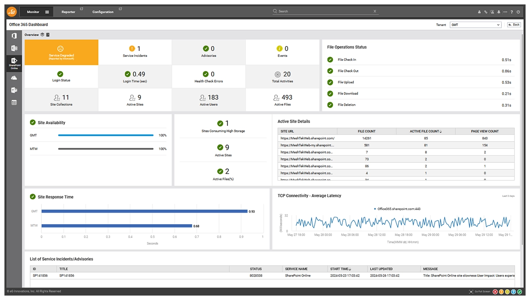This screenshot has width=530, height=300.
Task: Click the blue unknown status icon in the footer
Action: tap(514, 292)
